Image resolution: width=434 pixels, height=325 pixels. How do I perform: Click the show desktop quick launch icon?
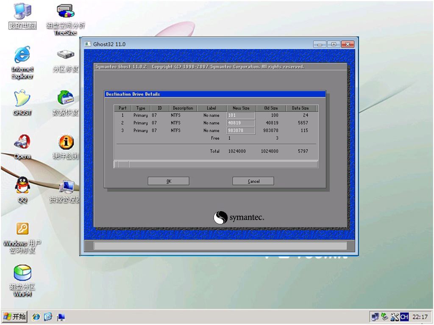click(61, 317)
